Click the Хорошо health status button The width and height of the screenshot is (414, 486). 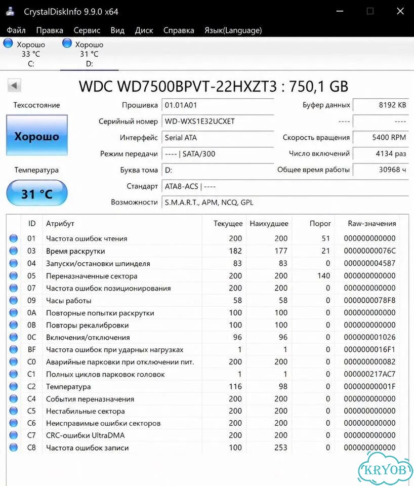pyautogui.click(x=37, y=136)
